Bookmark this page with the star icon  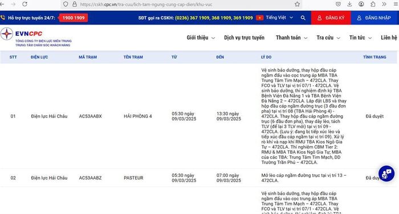tap(297, 4)
